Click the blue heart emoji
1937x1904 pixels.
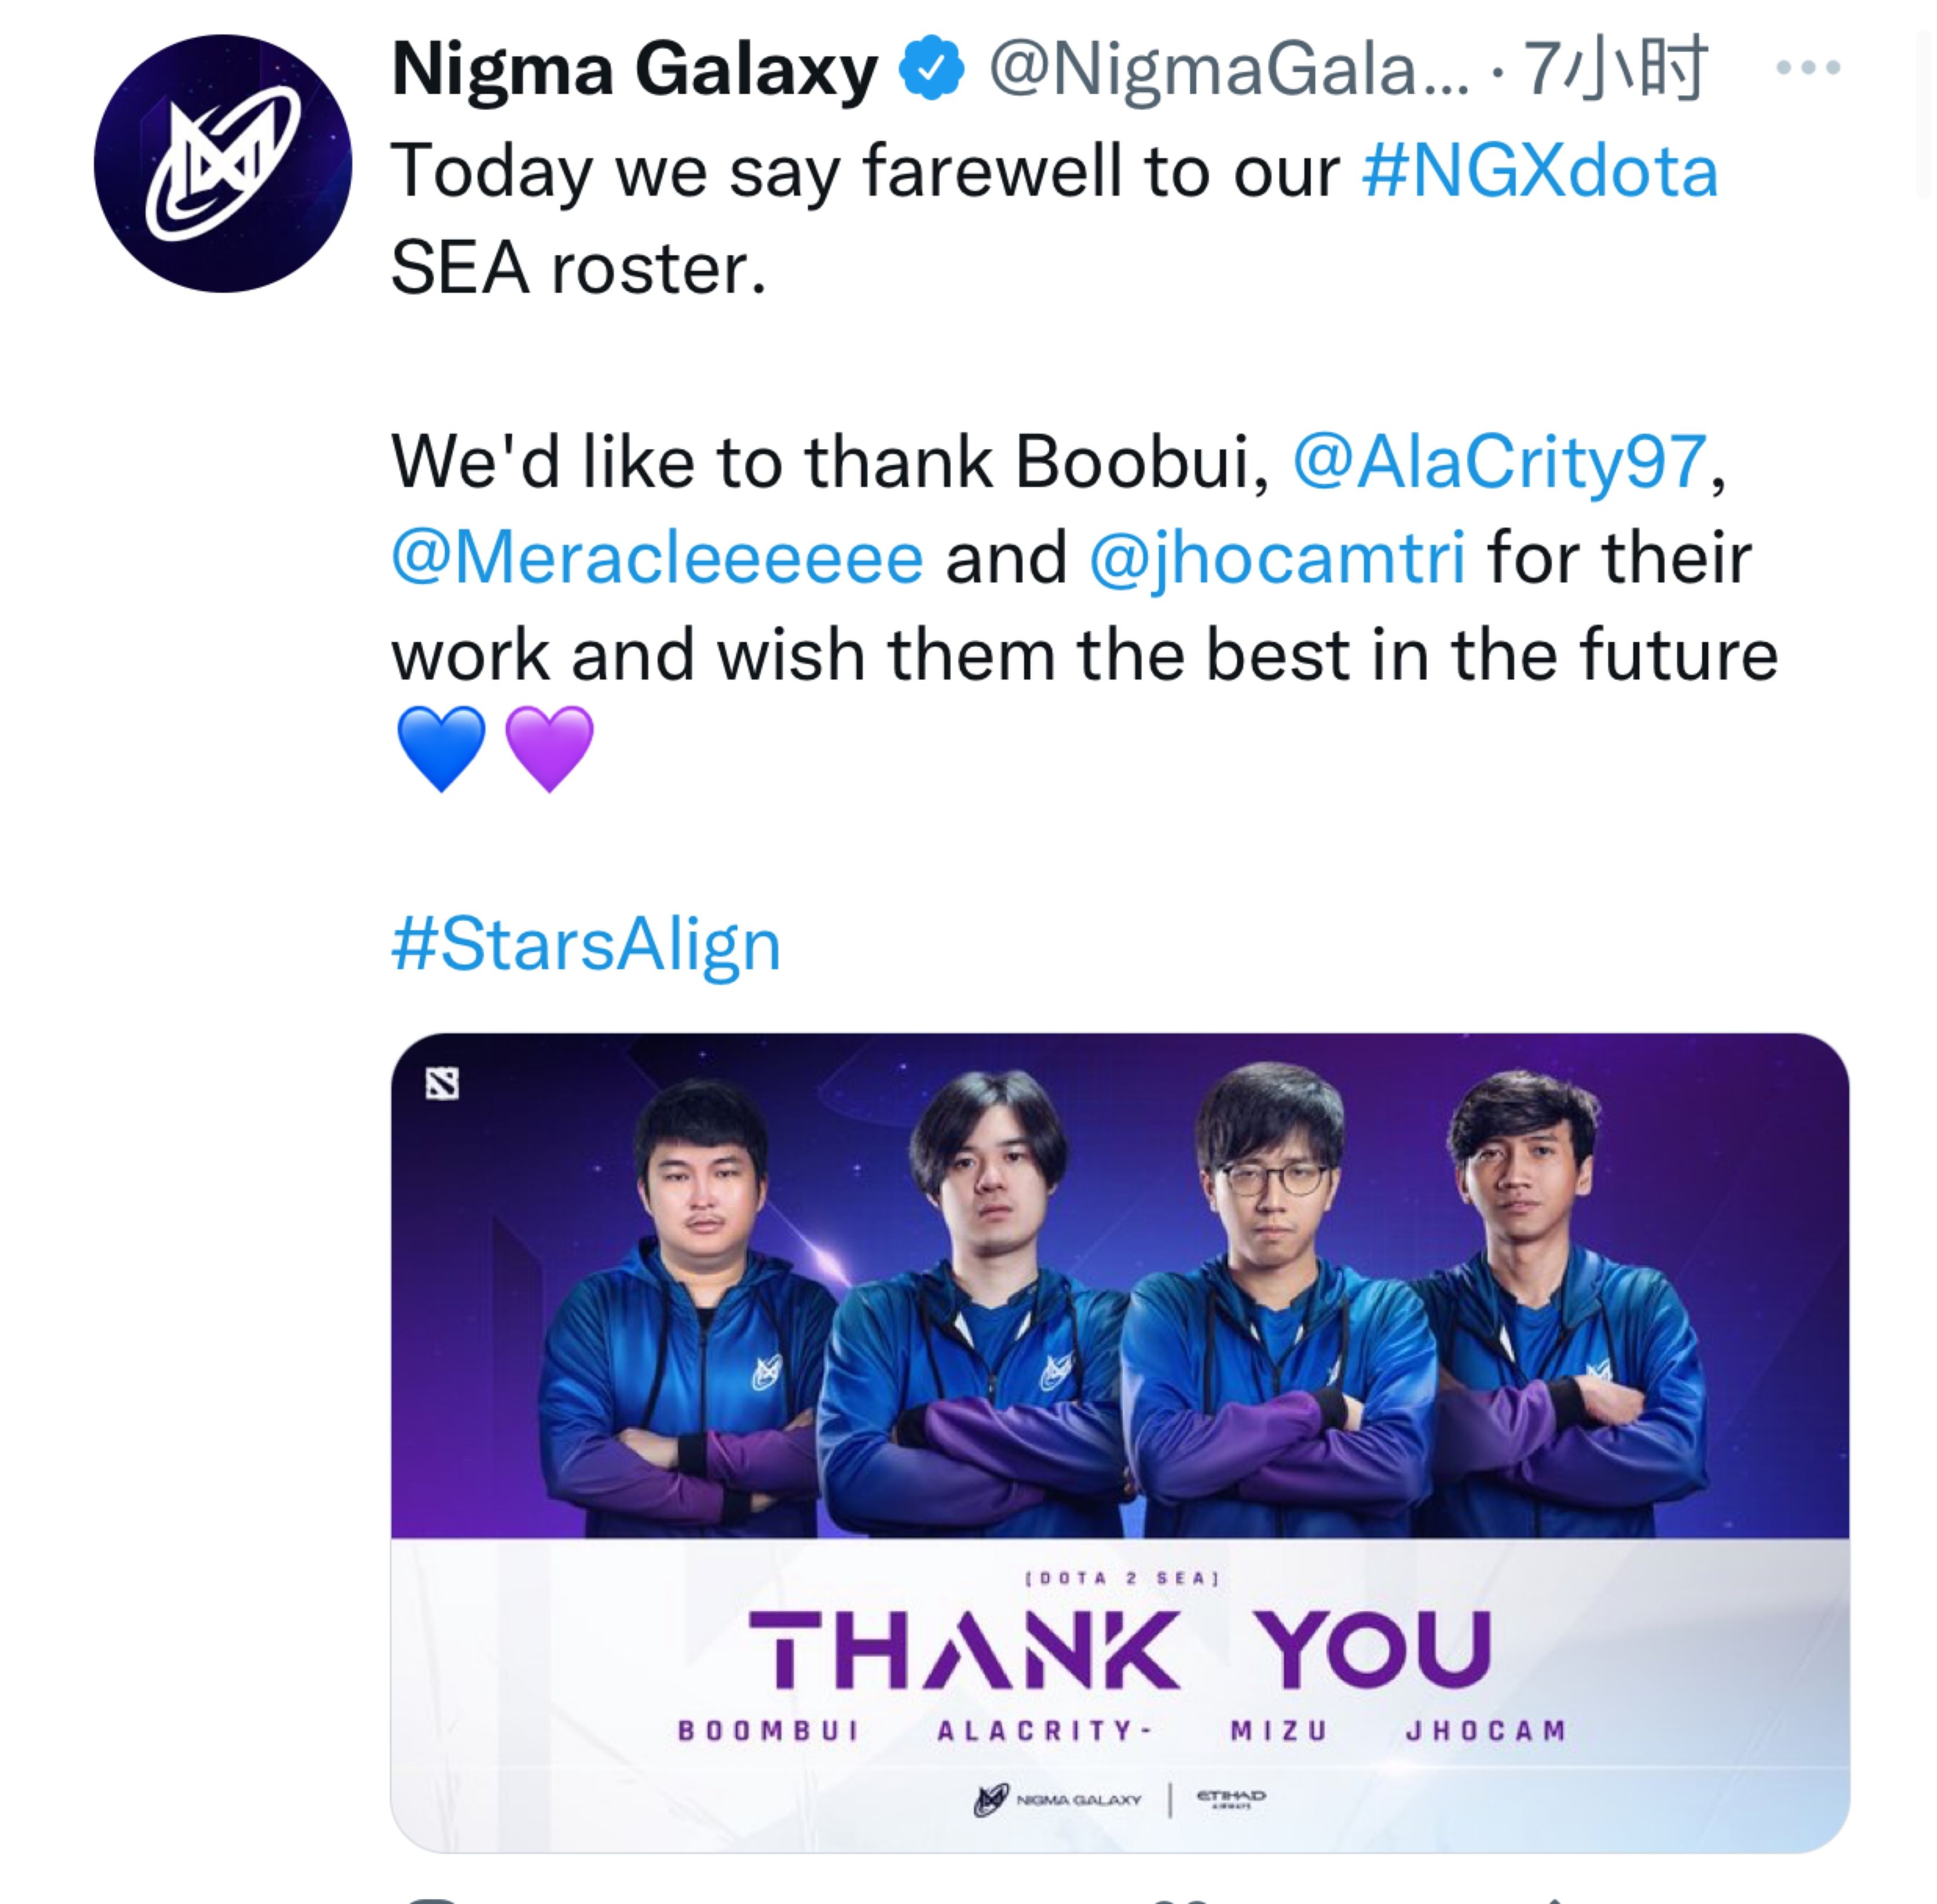[x=441, y=748]
